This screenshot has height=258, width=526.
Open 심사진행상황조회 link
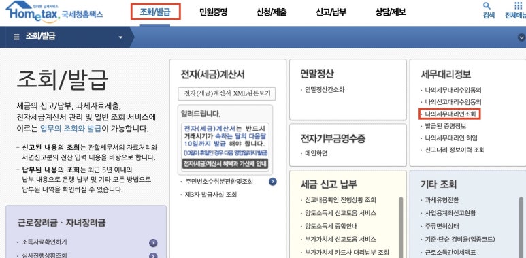click(x=44, y=255)
